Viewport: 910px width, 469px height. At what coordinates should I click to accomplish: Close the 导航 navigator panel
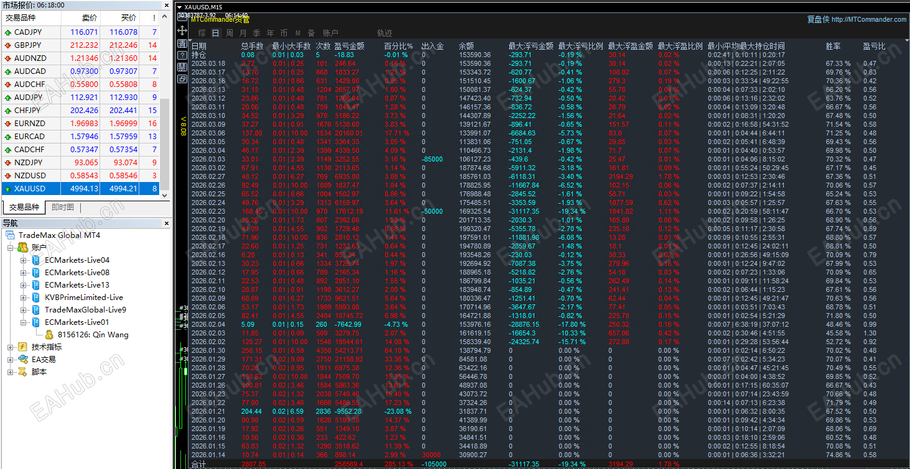165,222
